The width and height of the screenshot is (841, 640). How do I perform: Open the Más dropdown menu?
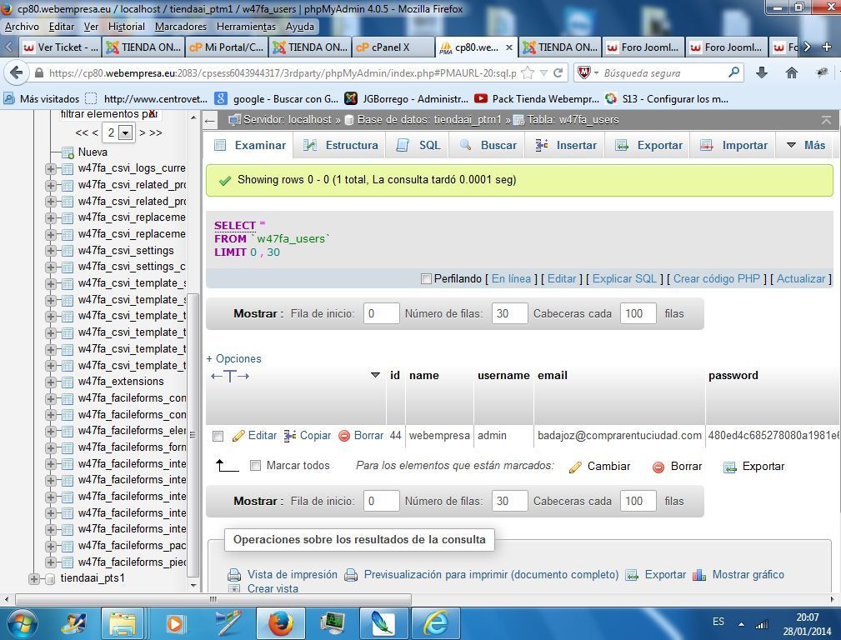click(x=806, y=145)
